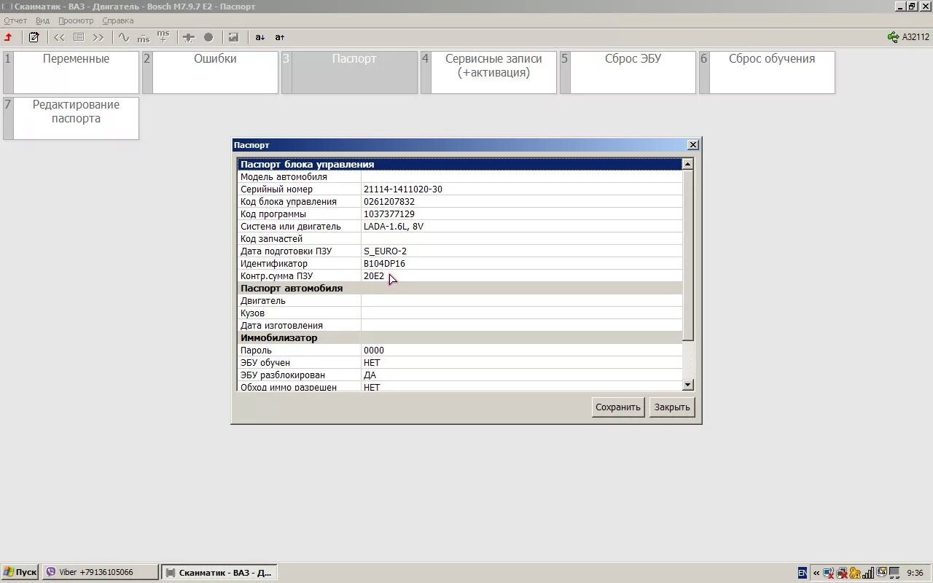The image size is (933, 583).
Task: Click the increase font size 'a↑' icon
Action: pyautogui.click(x=280, y=37)
